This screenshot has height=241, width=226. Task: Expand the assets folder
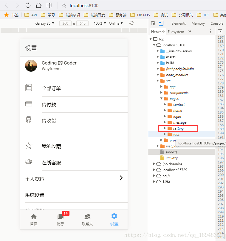[158, 57]
